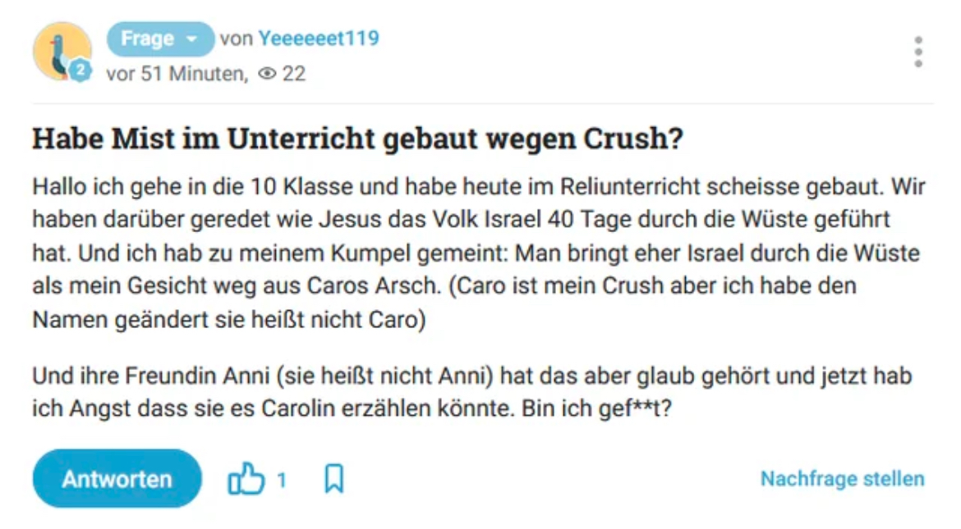Image resolution: width=961 pixels, height=529 pixels.
Task: Open the question title about Crush
Action: click(x=357, y=139)
